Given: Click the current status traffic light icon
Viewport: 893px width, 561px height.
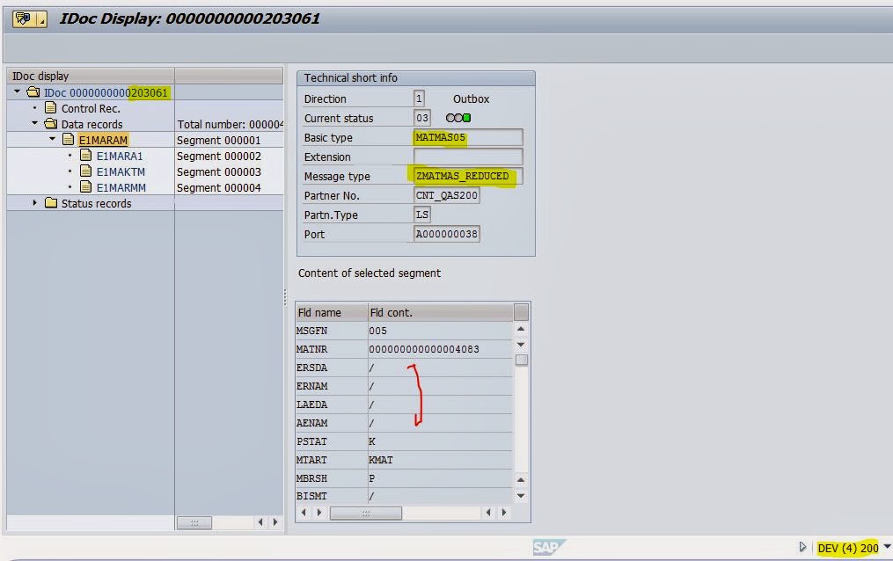Looking at the screenshot, I should tap(458, 119).
